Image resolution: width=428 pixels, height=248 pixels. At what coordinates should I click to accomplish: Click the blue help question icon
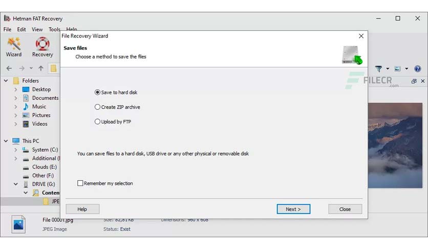click(x=417, y=69)
